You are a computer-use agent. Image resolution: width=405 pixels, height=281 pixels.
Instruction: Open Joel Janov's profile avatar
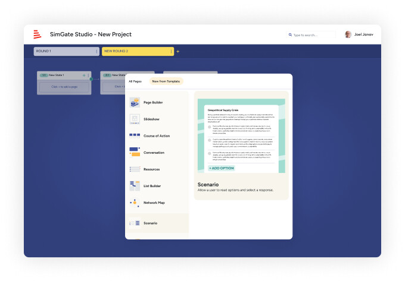pyautogui.click(x=348, y=34)
